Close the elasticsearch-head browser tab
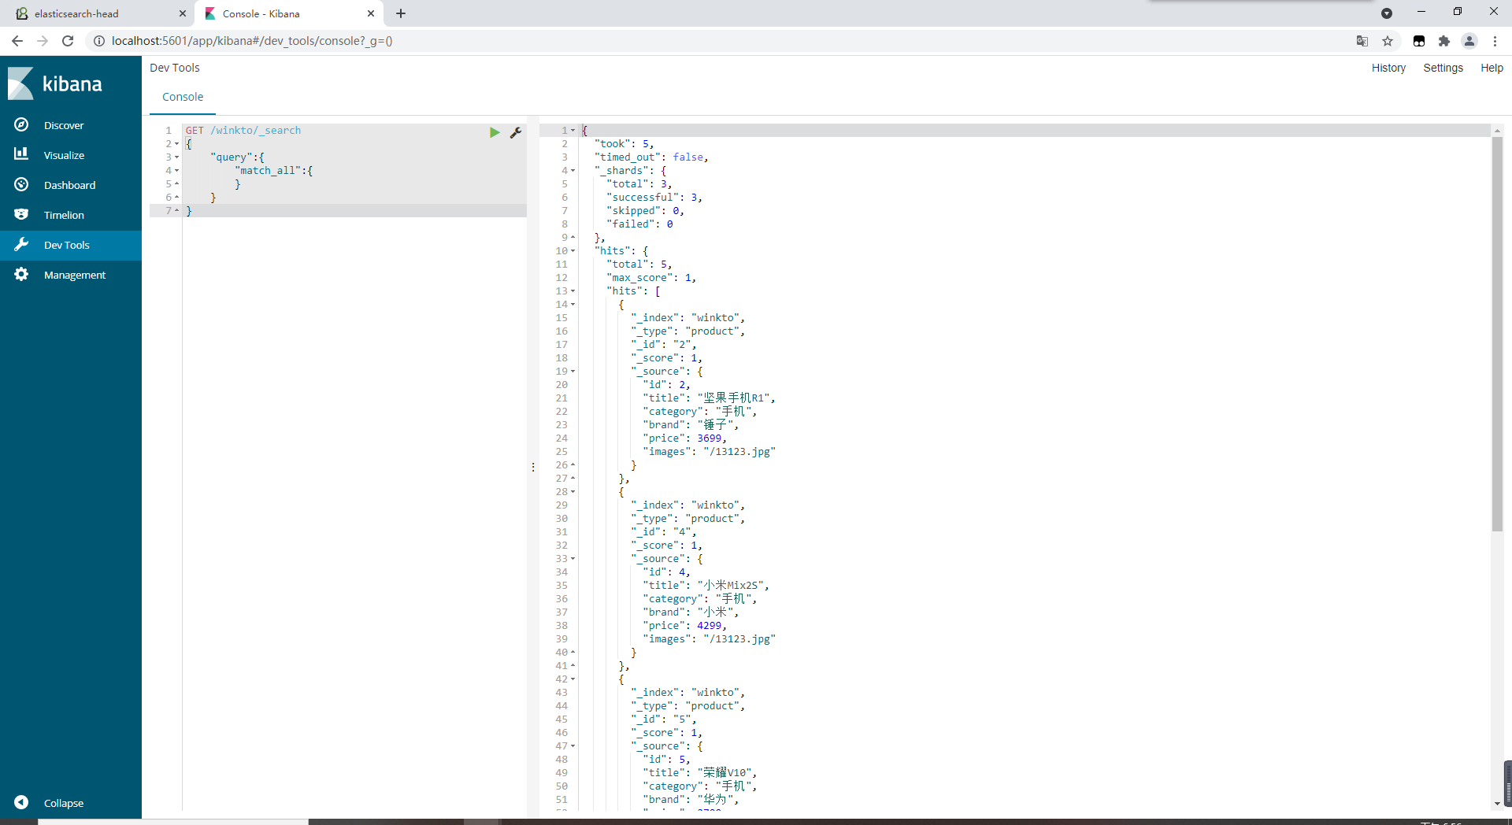 183,13
